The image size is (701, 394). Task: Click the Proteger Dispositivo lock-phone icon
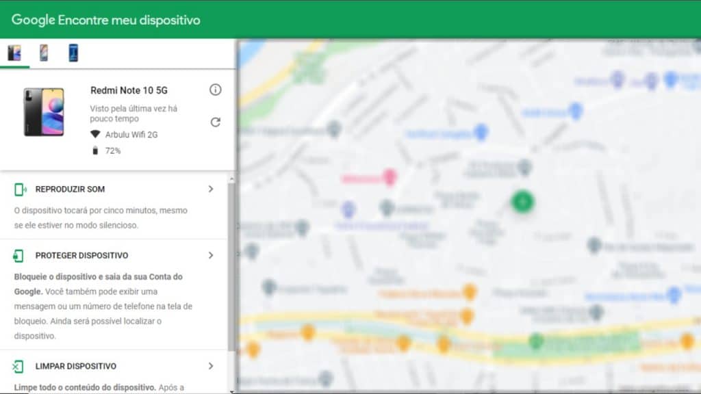18,256
